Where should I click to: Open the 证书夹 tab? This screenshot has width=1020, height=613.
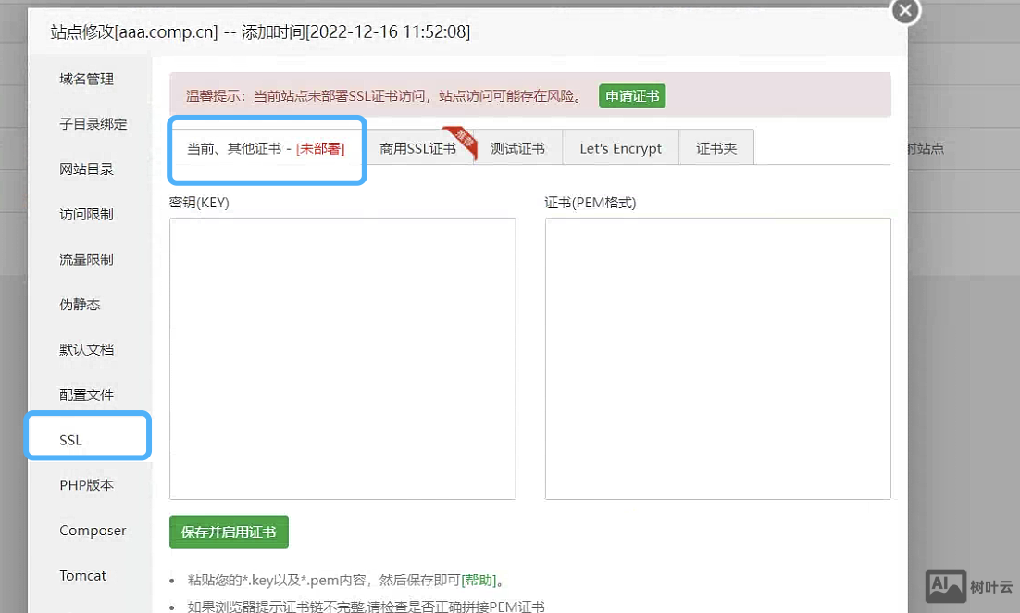click(x=716, y=148)
